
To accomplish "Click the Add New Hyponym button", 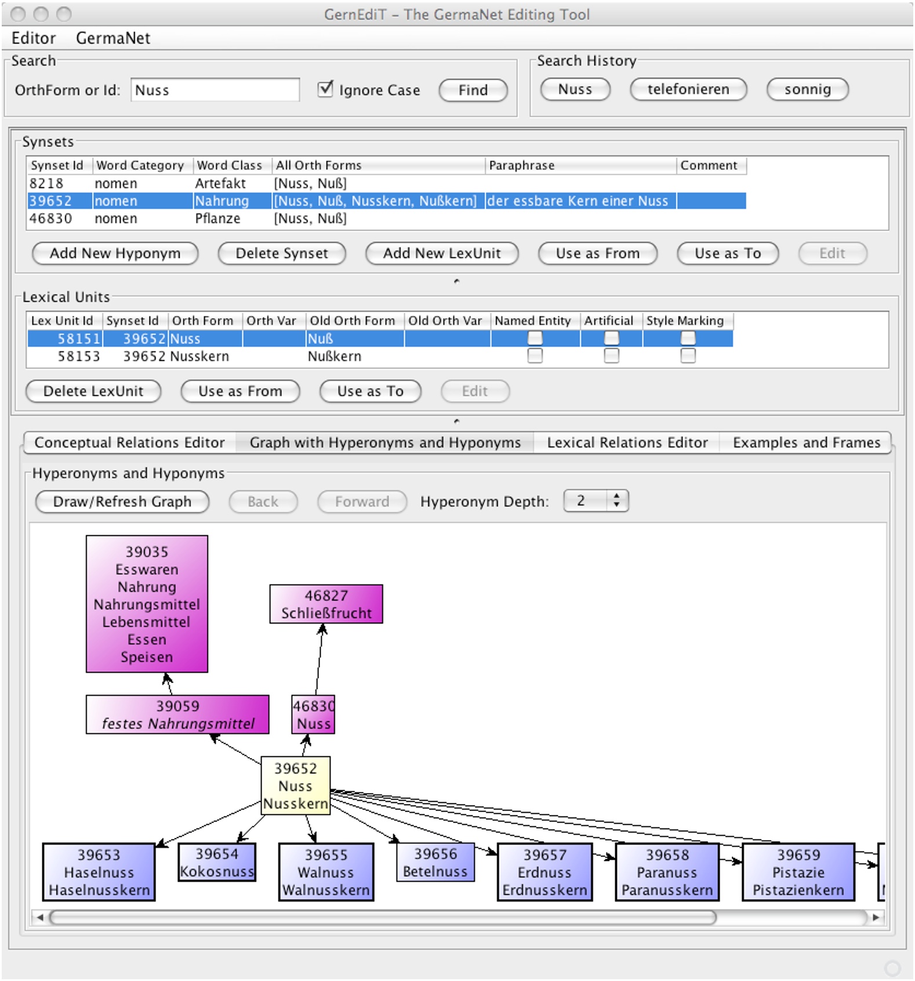I will coord(115,253).
